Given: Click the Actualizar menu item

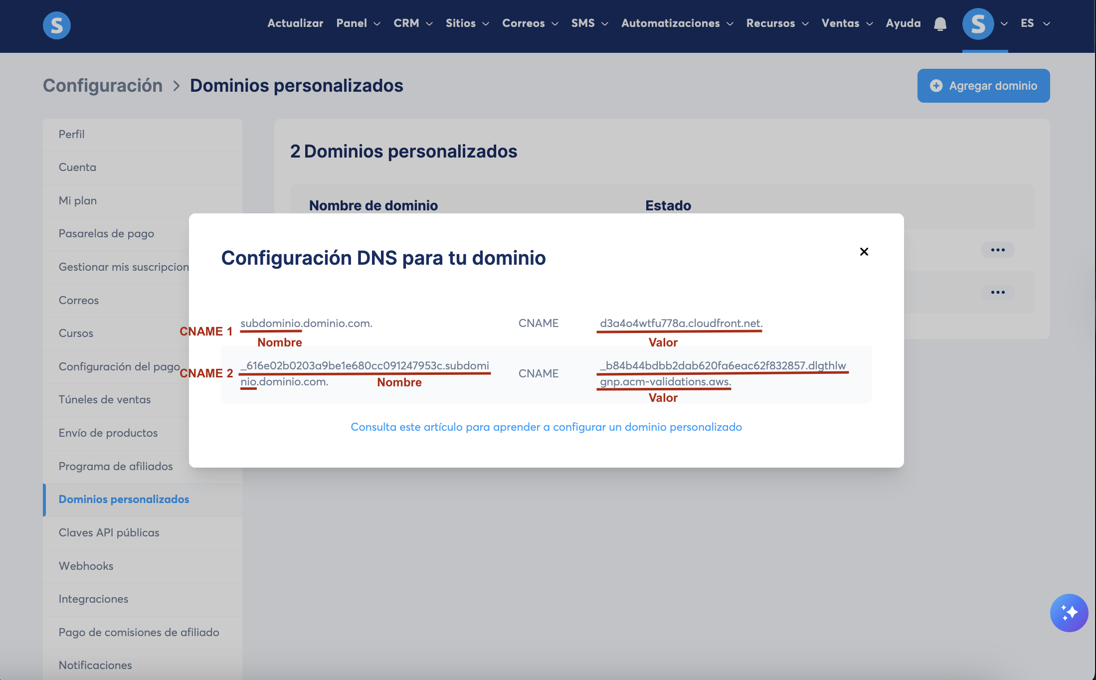Looking at the screenshot, I should [x=295, y=23].
